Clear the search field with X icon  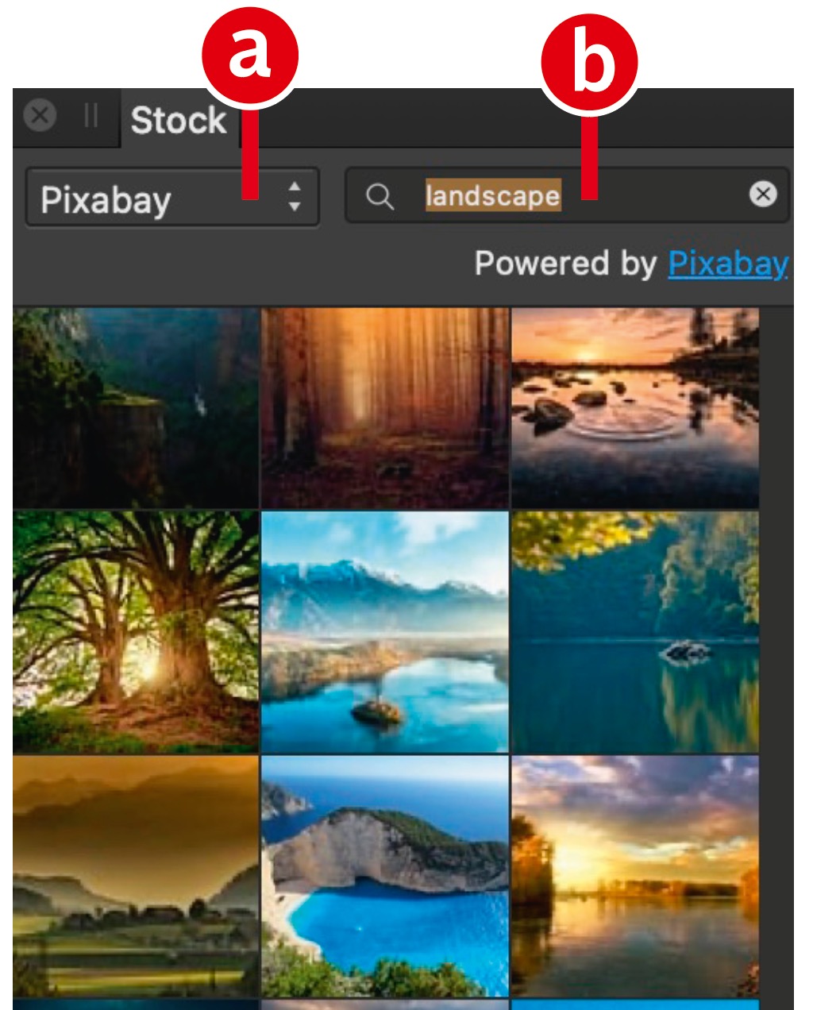click(x=763, y=194)
